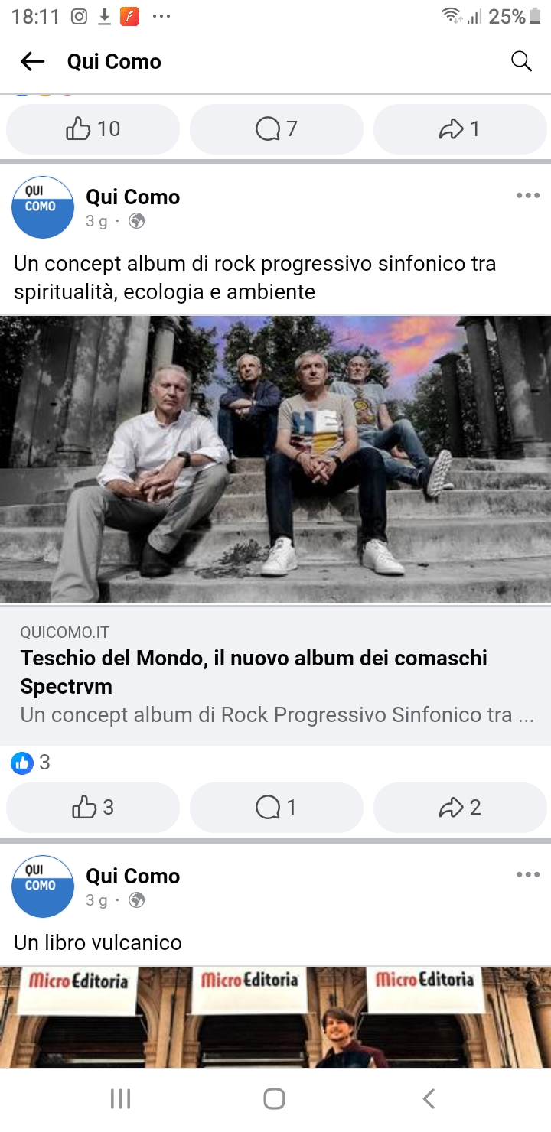Share the Teschio del Mondo post
Screen dimensions: 551x1132
tap(460, 807)
